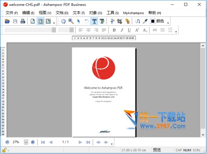Go to the last page
The image size is (207, 154).
88,142
